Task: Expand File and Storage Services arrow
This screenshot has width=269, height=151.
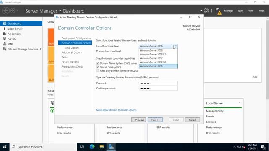Action: (41, 49)
